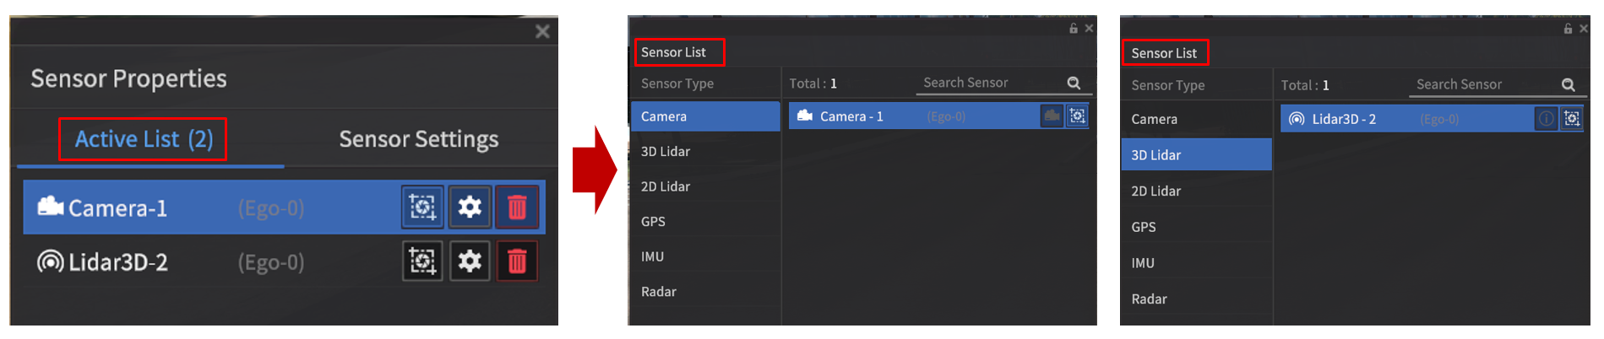The width and height of the screenshot is (1604, 339).
Task: Click focus-on-sensor icon in highlighted Camera-1 row
Action: (421, 207)
